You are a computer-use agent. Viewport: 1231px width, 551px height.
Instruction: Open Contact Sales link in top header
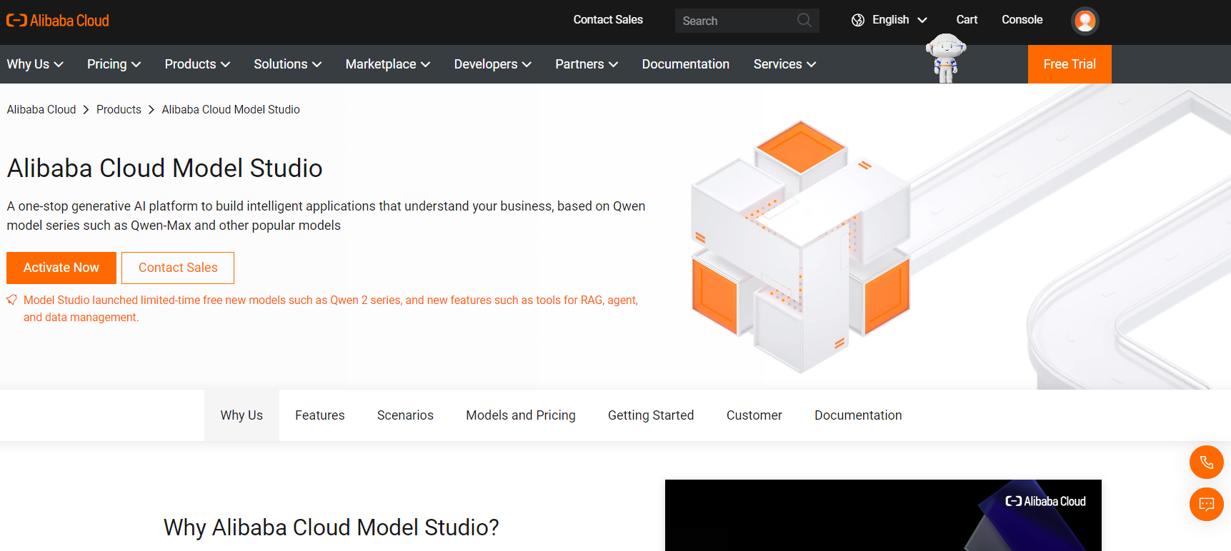pos(608,20)
